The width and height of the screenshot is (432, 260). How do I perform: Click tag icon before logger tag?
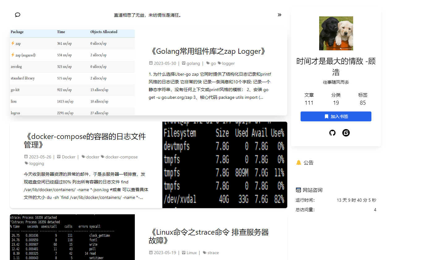[220, 63]
